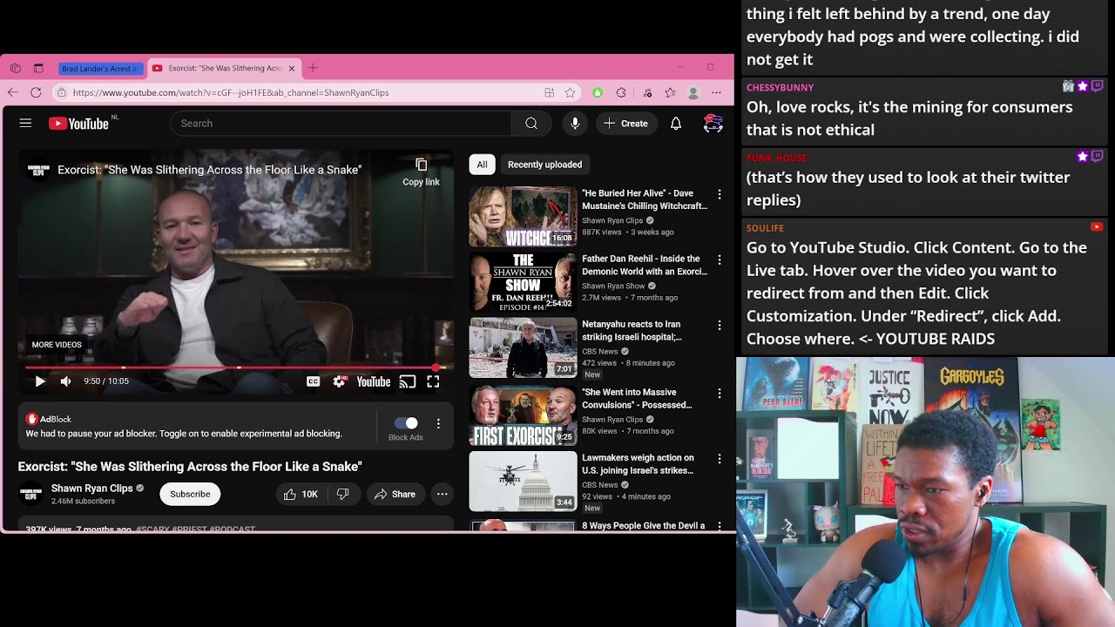Open video settings gear icon
Screen dimensions: 1115x627
[x=340, y=381]
